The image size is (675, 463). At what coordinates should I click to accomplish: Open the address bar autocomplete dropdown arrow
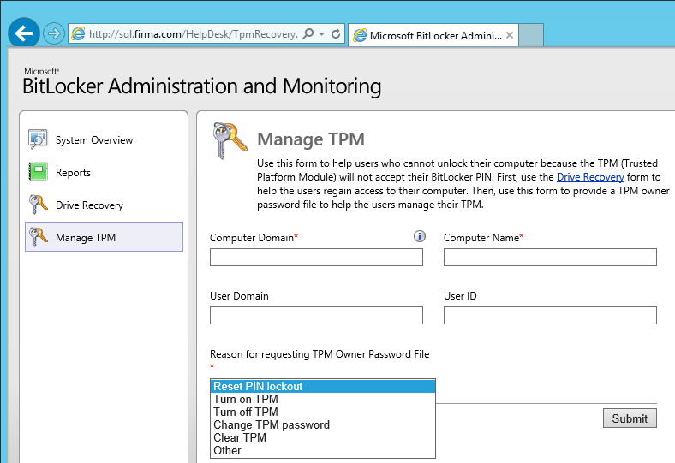321,33
